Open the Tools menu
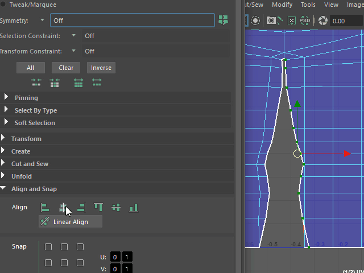The image size is (364, 273). [x=308, y=5]
